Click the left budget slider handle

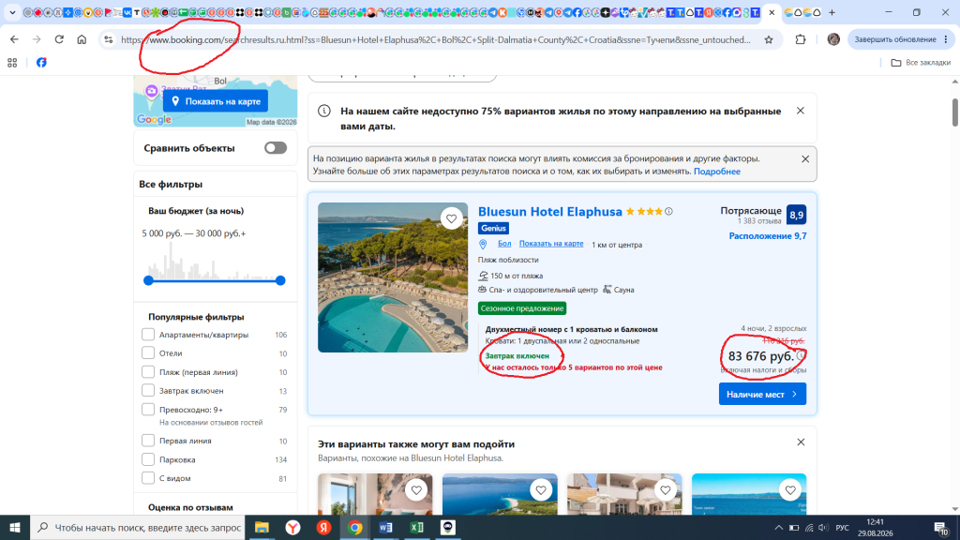pos(148,280)
